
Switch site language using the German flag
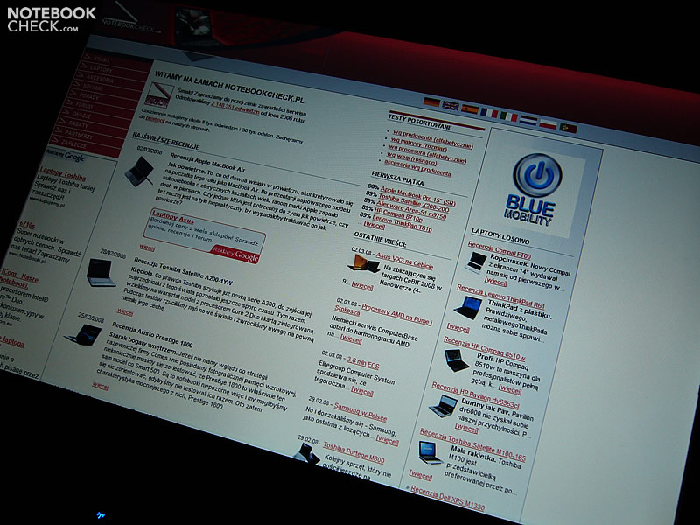[431, 102]
